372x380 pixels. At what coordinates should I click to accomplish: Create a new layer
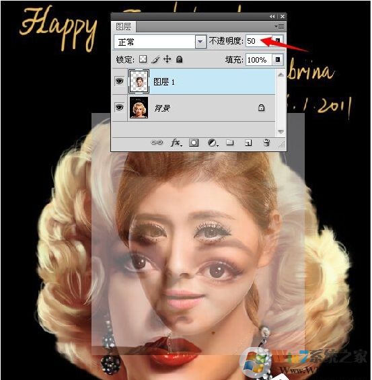tap(248, 143)
